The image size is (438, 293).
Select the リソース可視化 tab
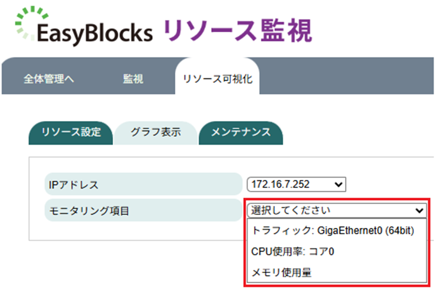[217, 79]
